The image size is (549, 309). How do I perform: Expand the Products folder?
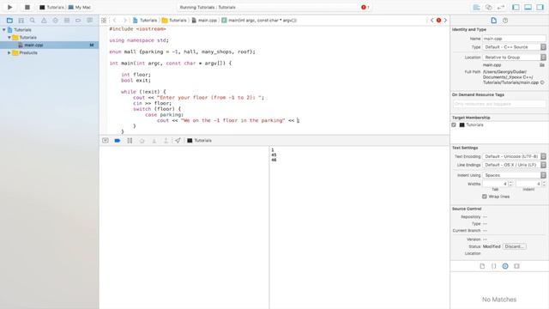tap(9, 52)
